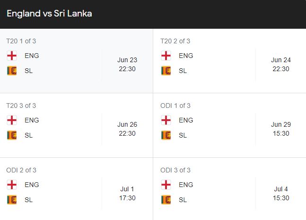Click England flag in ODI 3 of 3
This screenshot has width=306, height=220.
coord(166,185)
